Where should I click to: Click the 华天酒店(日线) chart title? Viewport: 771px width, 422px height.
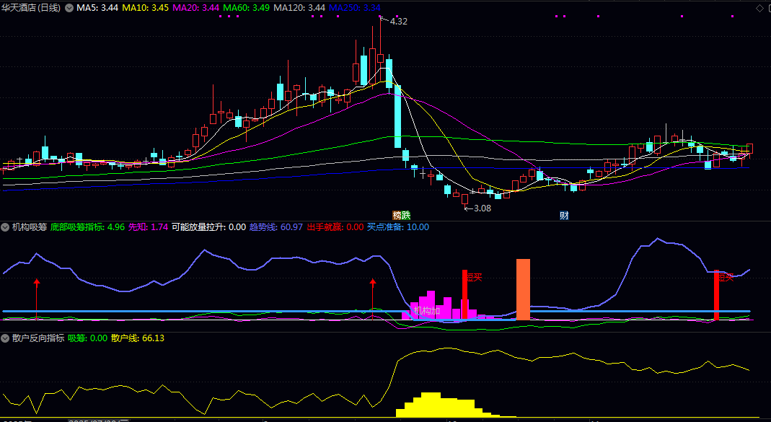coord(31,8)
